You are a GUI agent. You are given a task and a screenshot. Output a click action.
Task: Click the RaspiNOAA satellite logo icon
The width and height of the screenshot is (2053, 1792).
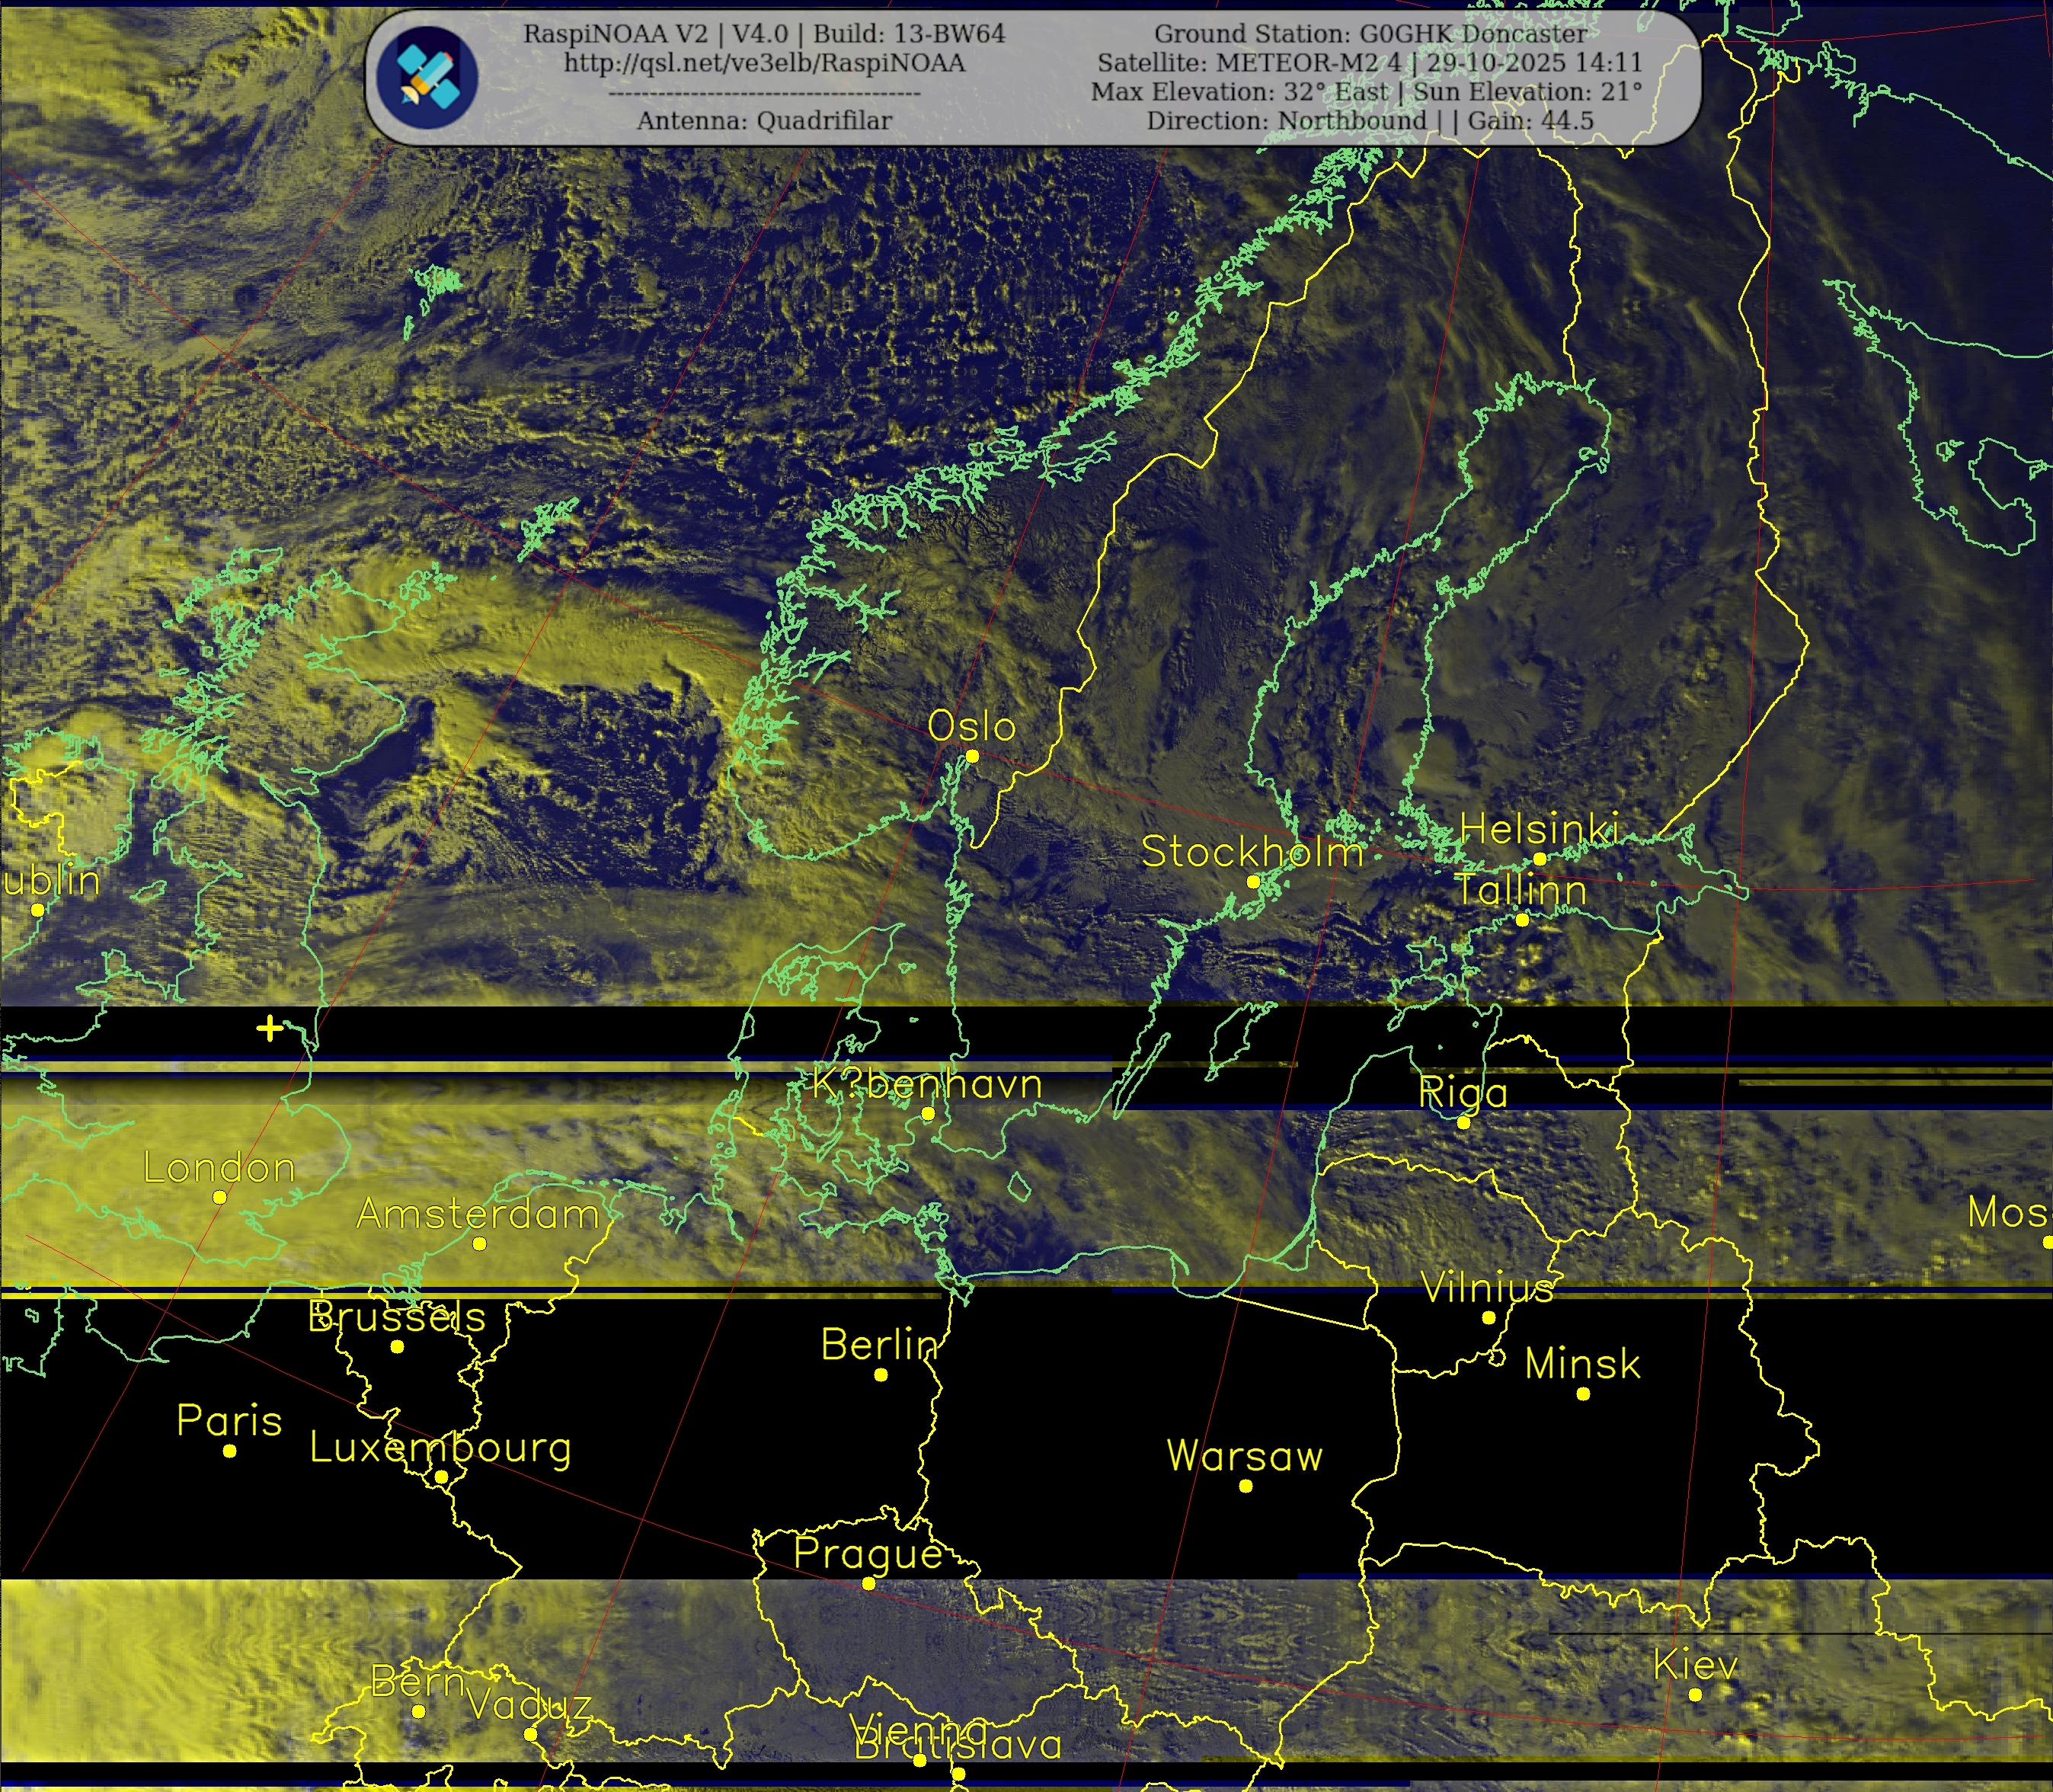tap(428, 76)
